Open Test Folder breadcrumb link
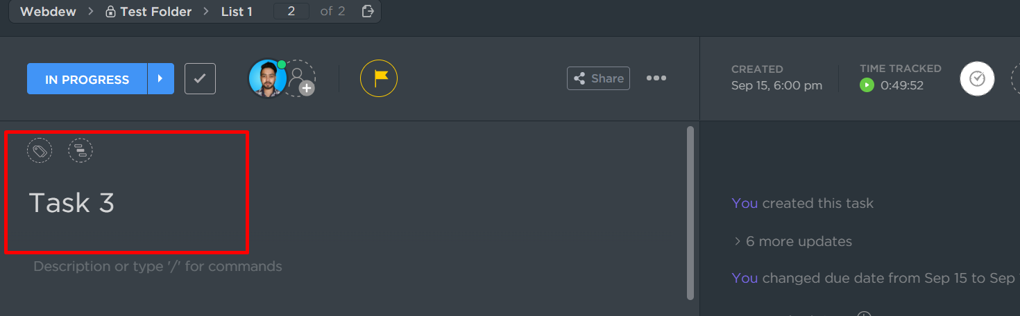Viewport: 1020px width, 316px height. pos(155,12)
